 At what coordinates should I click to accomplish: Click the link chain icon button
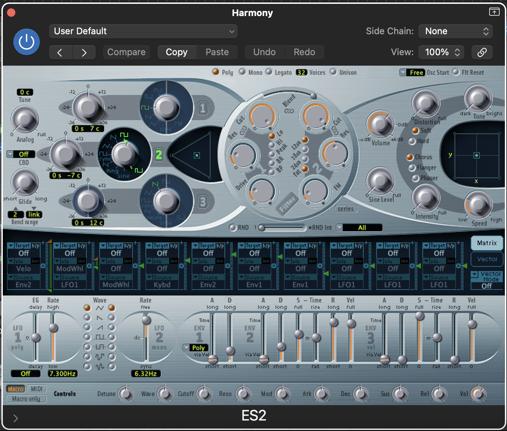(x=482, y=52)
